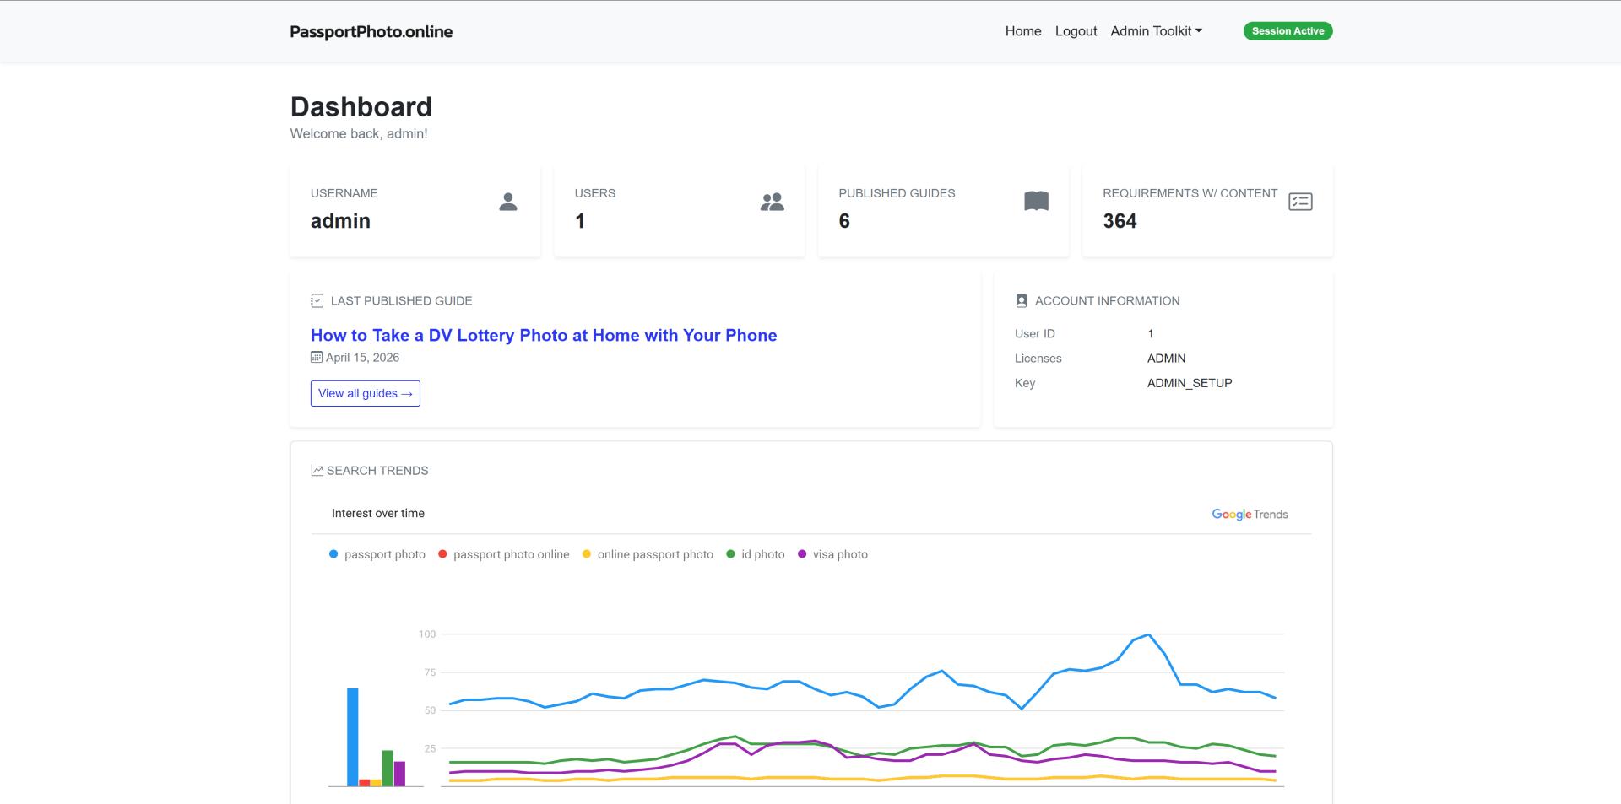Click the green average bar in the chart
Viewport: 1621px width, 804px height.
click(x=388, y=768)
